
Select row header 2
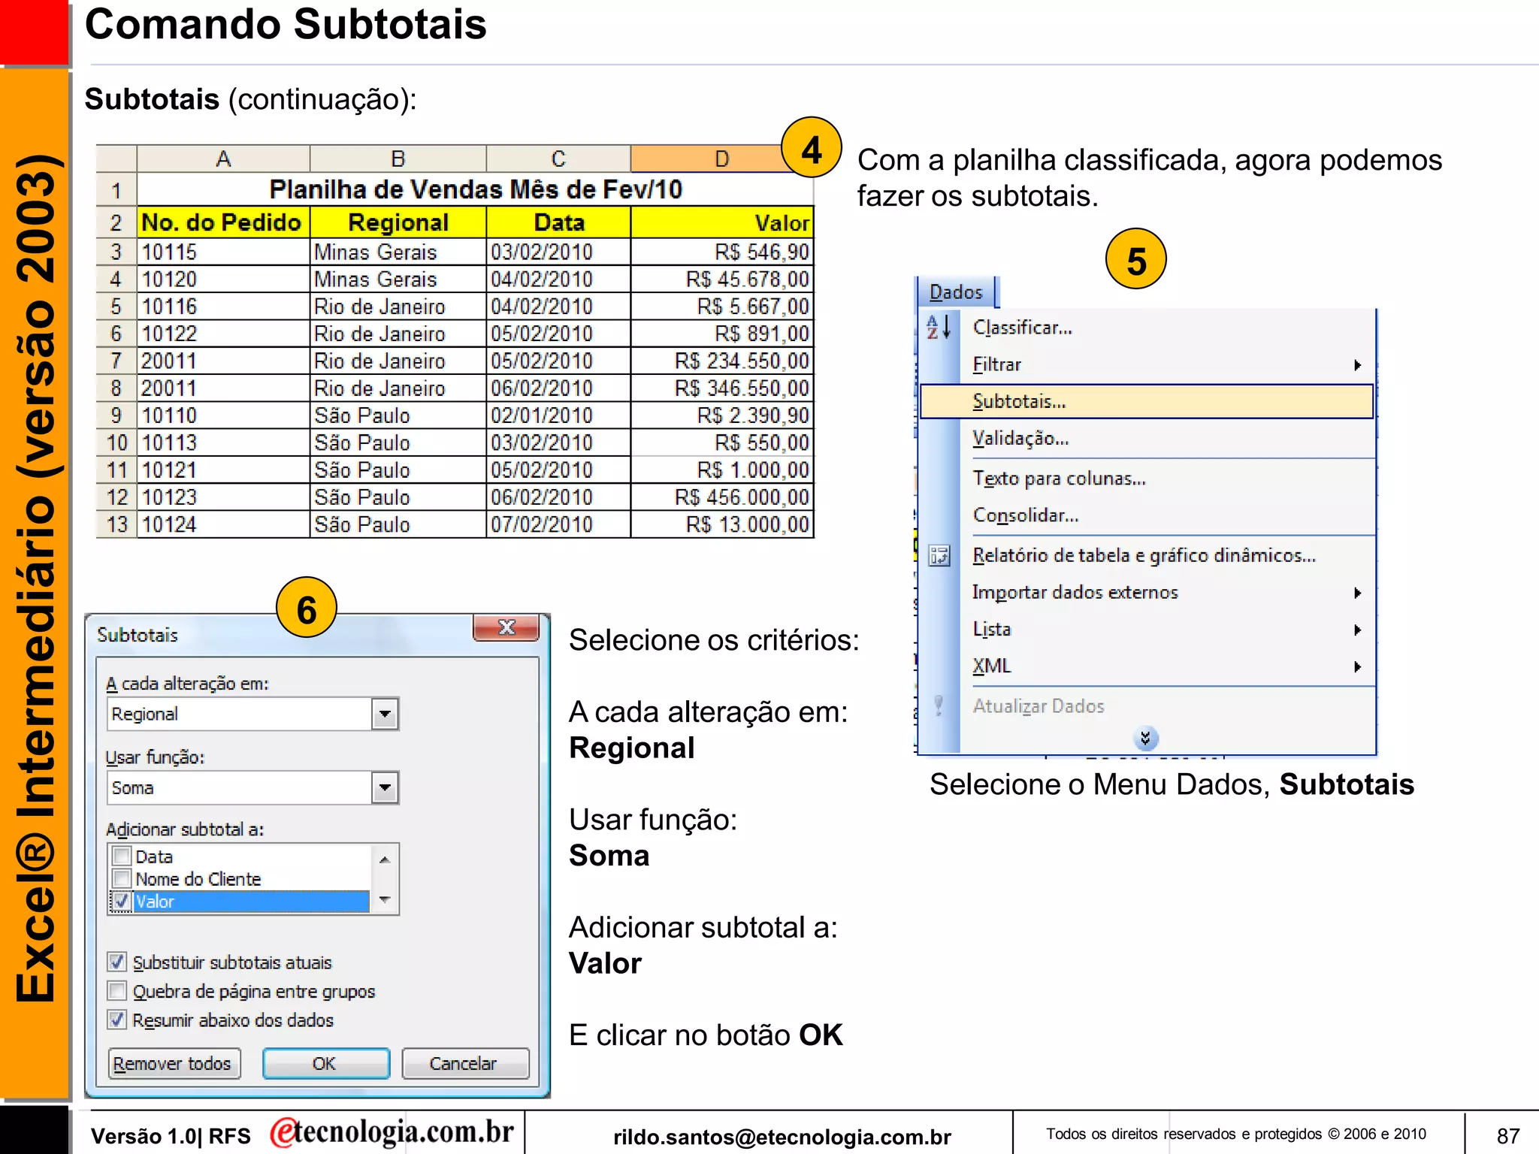pos(116,222)
